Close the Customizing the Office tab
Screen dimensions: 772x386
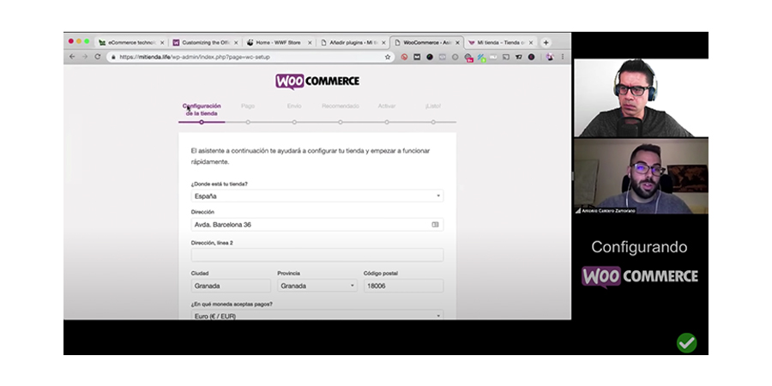point(236,43)
